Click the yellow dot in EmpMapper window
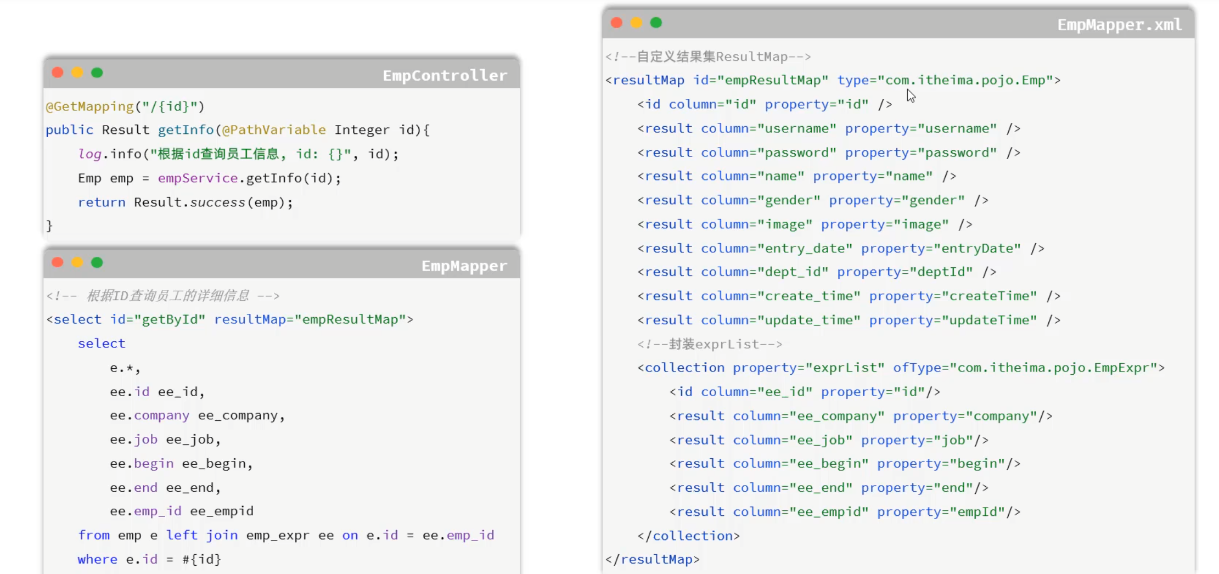Screen dimensions: 1219x574 pyautogui.click(x=77, y=262)
